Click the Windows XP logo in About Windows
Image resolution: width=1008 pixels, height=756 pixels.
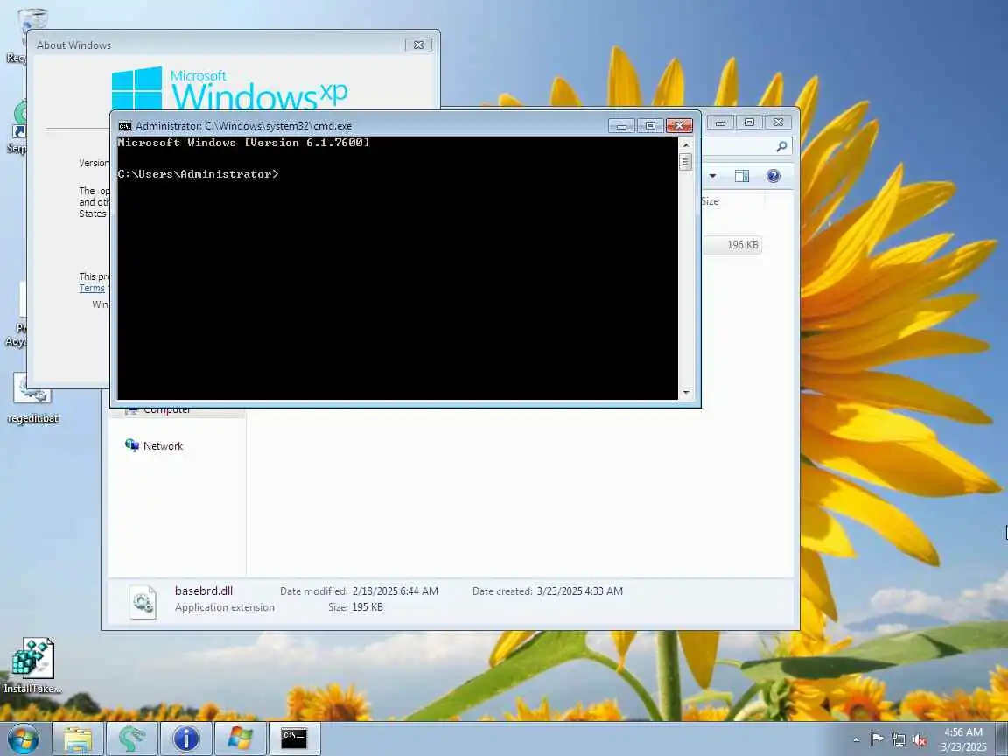pyautogui.click(x=229, y=88)
